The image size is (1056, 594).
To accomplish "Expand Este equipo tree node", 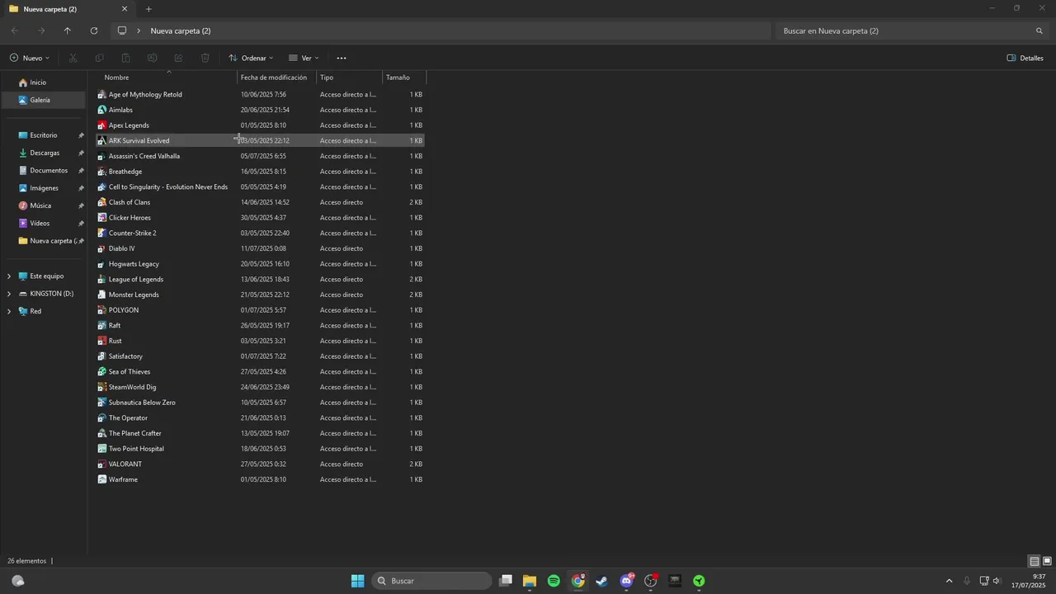I will [x=9, y=276].
